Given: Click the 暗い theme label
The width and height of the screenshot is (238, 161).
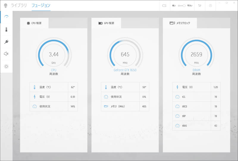Looking at the screenshot, I should click(174, 6).
